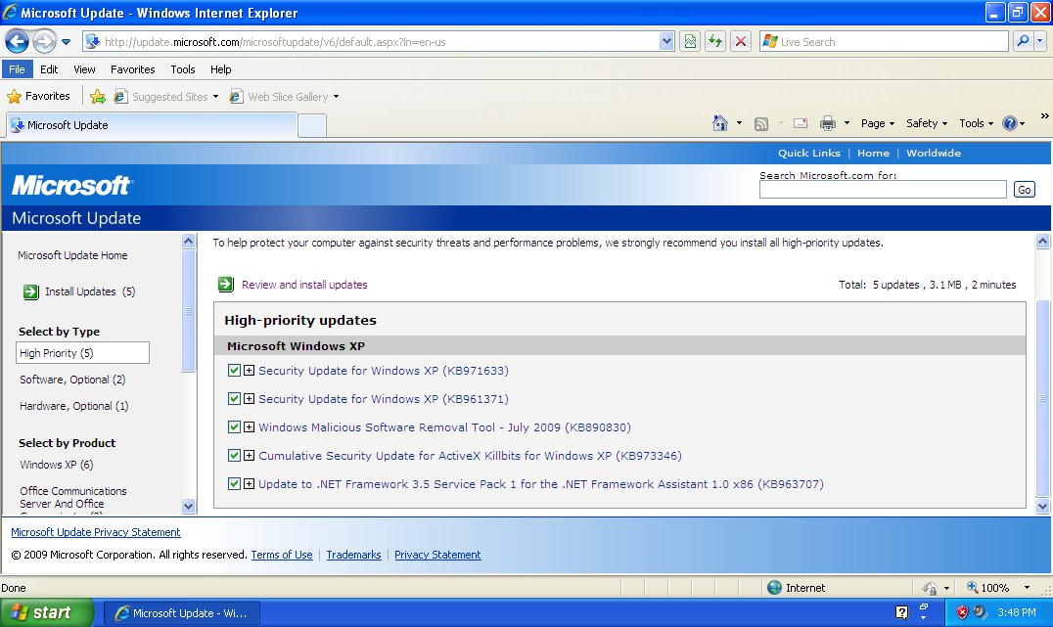1053x627 pixels.
Task: Click the Go search button
Action: (1024, 190)
